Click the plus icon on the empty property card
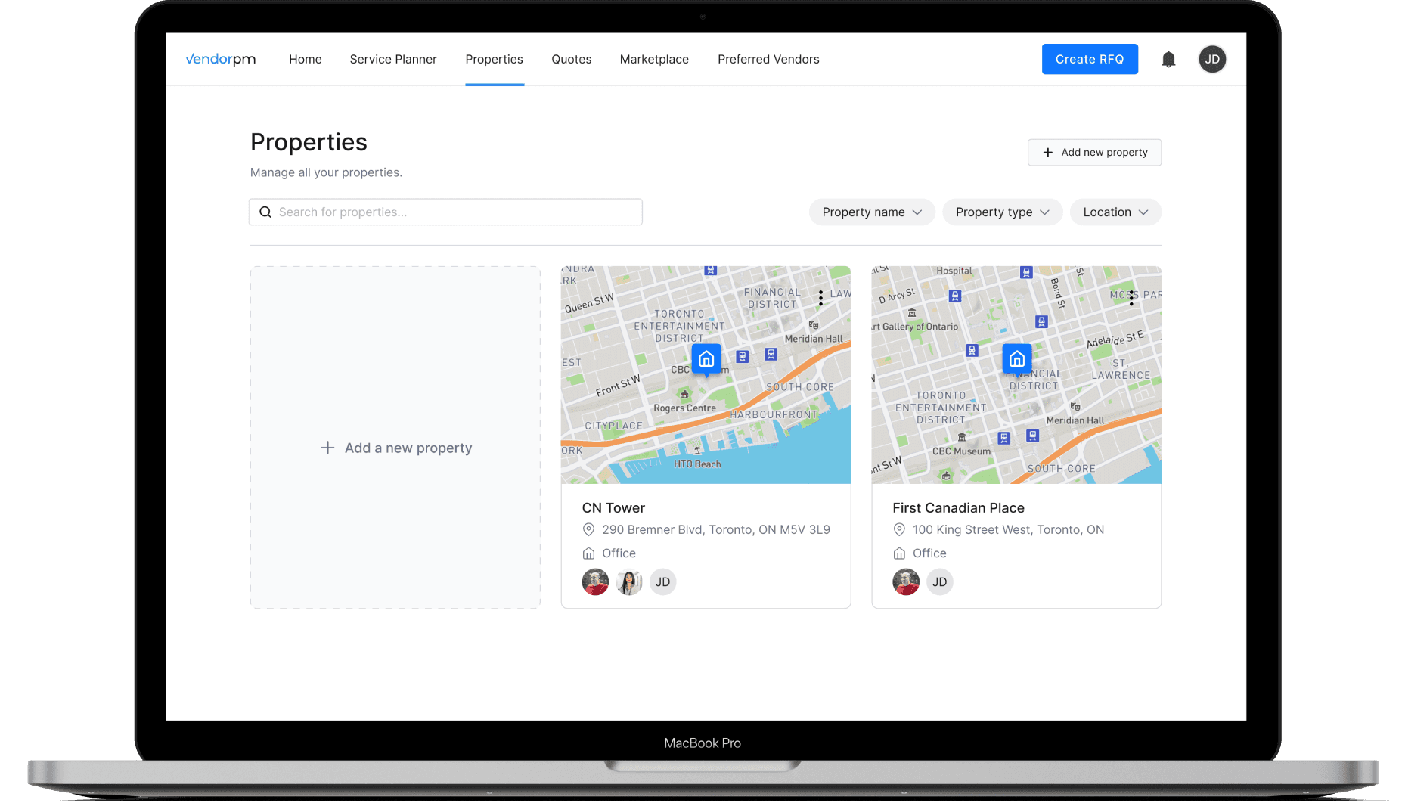The width and height of the screenshot is (1402, 803). (x=327, y=448)
